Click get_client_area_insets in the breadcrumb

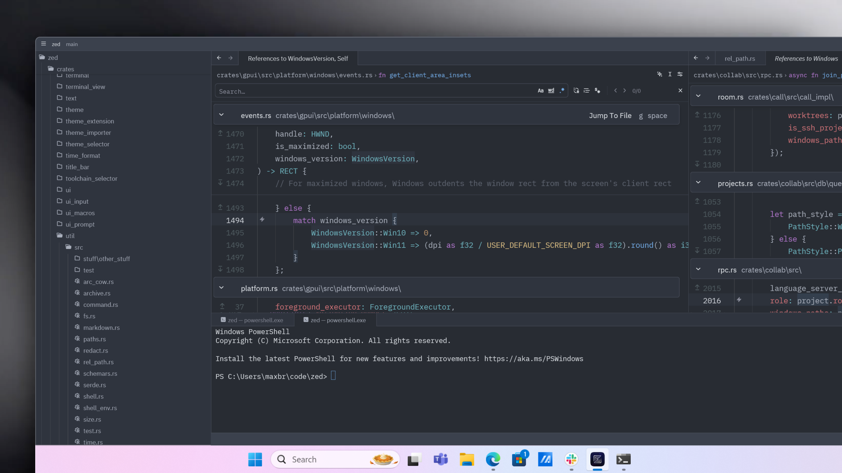(430, 75)
